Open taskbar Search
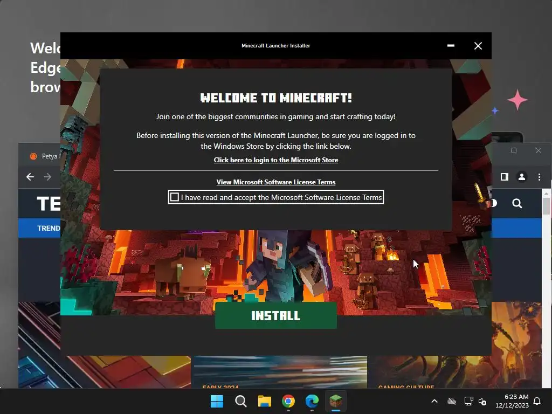 [x=241, y=401]
